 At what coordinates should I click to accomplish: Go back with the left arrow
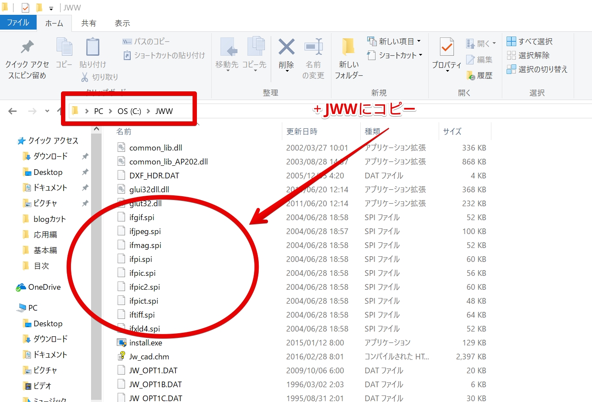click(13, 111)
